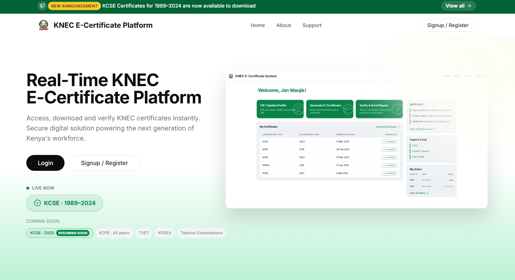Click Signup / Register in the top navigation
Image resolution: width=515 pixels, height=280 pixels.
click(448, 25)
